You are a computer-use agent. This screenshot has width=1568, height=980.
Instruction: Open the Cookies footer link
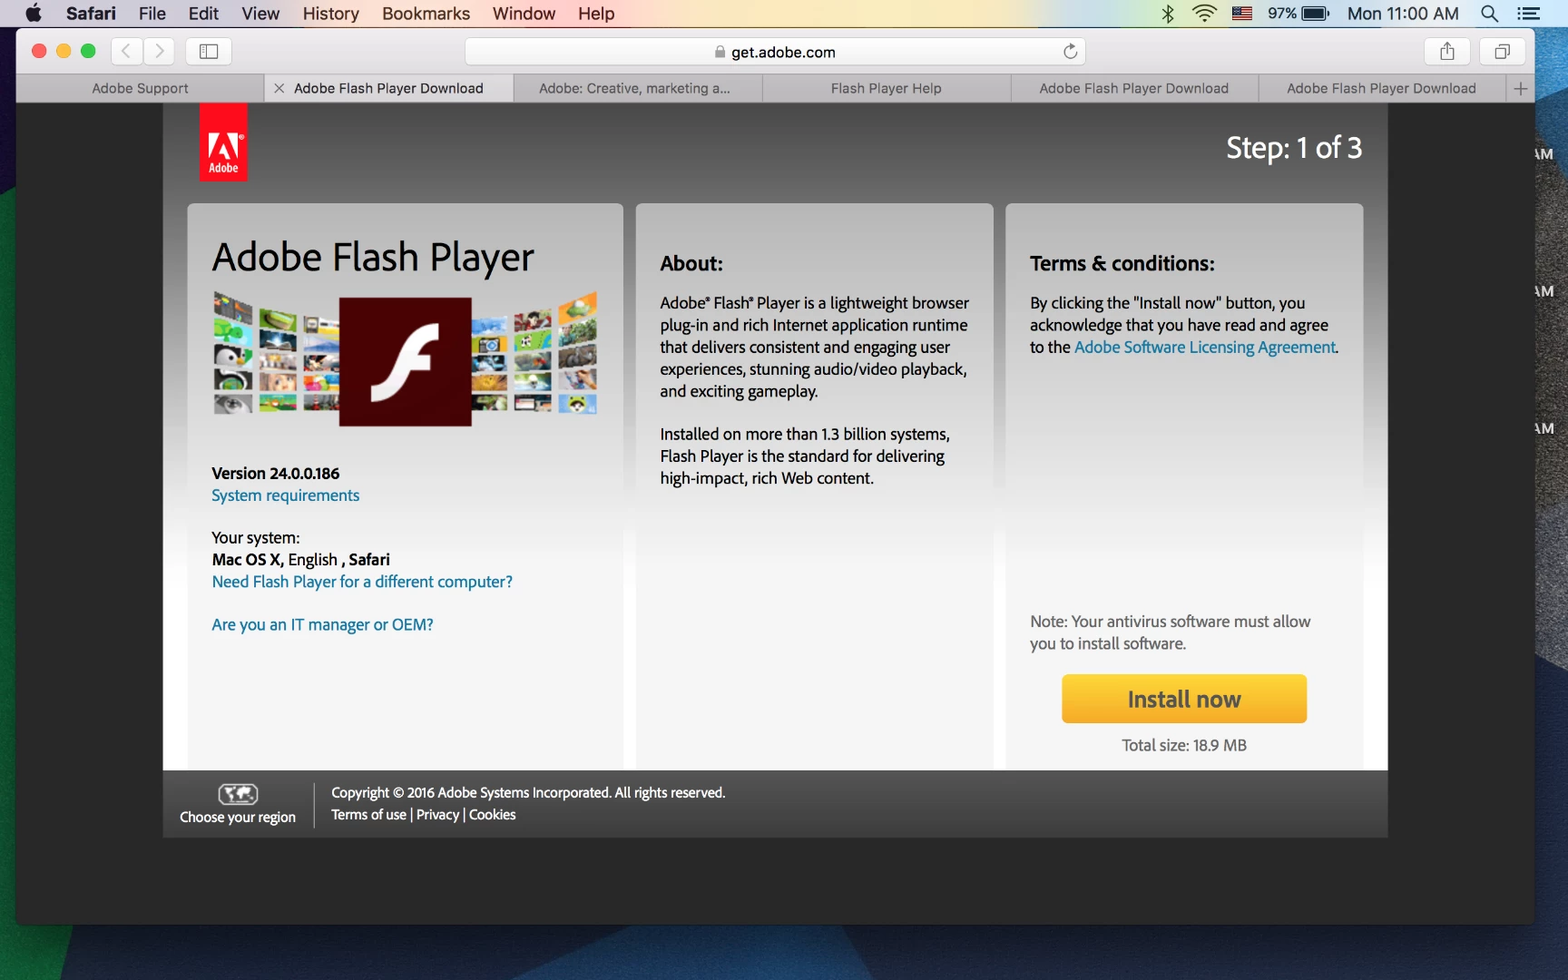492,815
